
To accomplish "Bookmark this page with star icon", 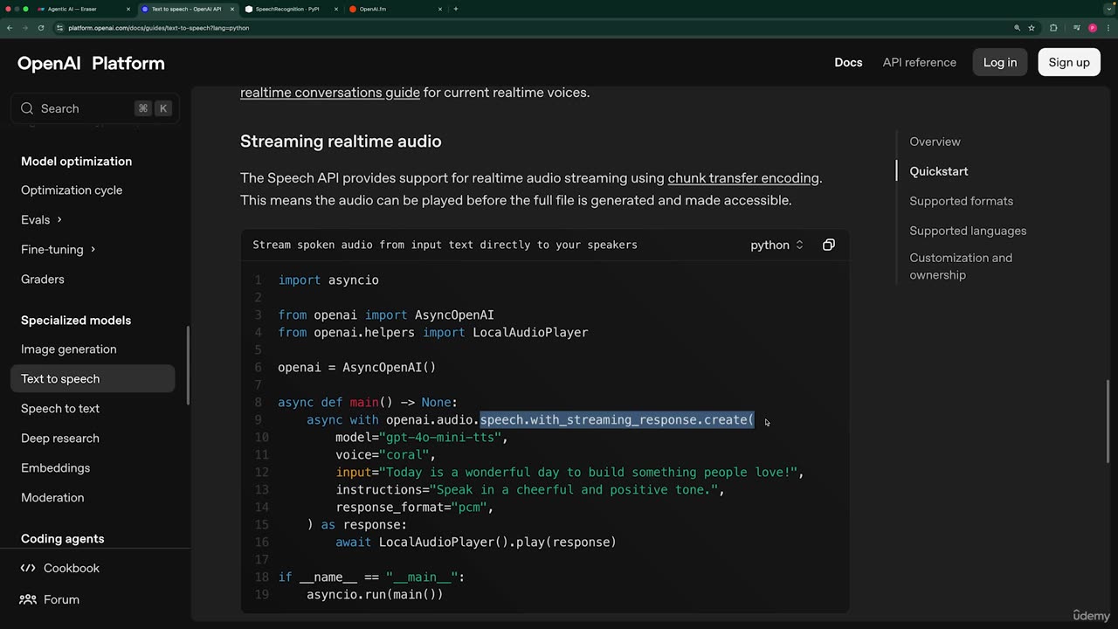I will pyautogui.click(x=1032, y=28).
